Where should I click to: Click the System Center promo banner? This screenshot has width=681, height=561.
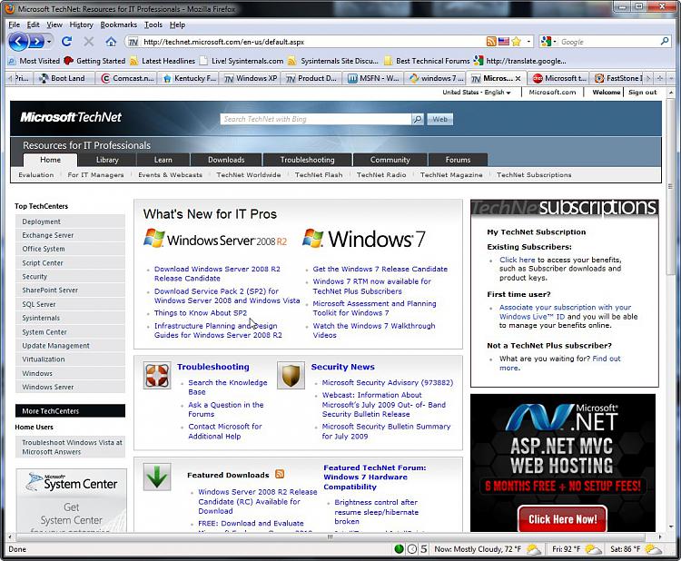(x=71, y=500)
